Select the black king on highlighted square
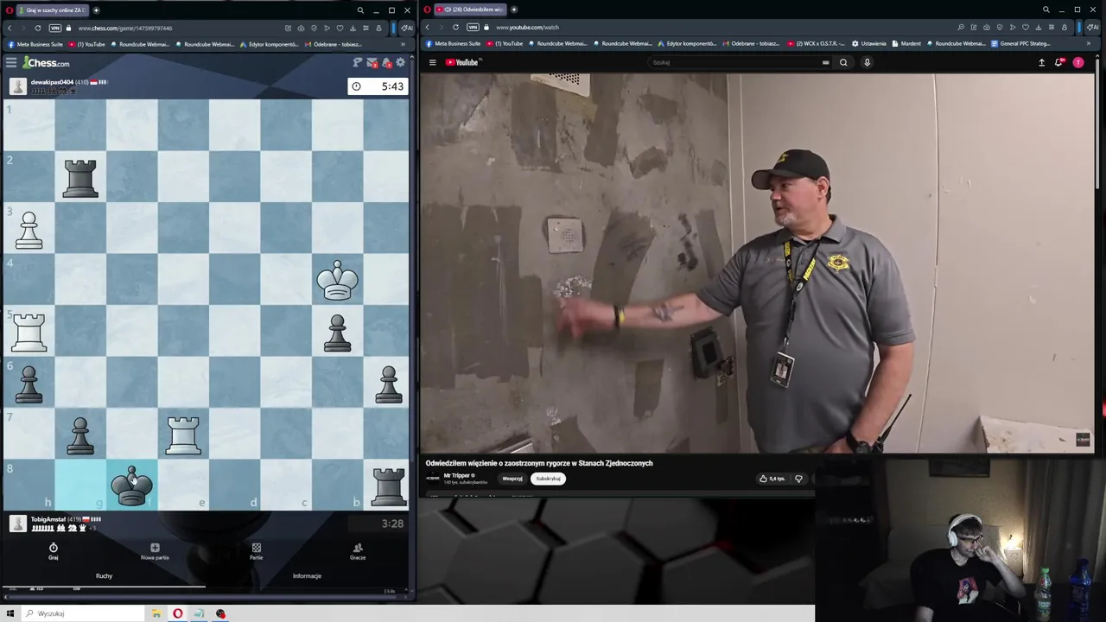The width and height of the screenshot is (1106, 622). pos(131,486)
